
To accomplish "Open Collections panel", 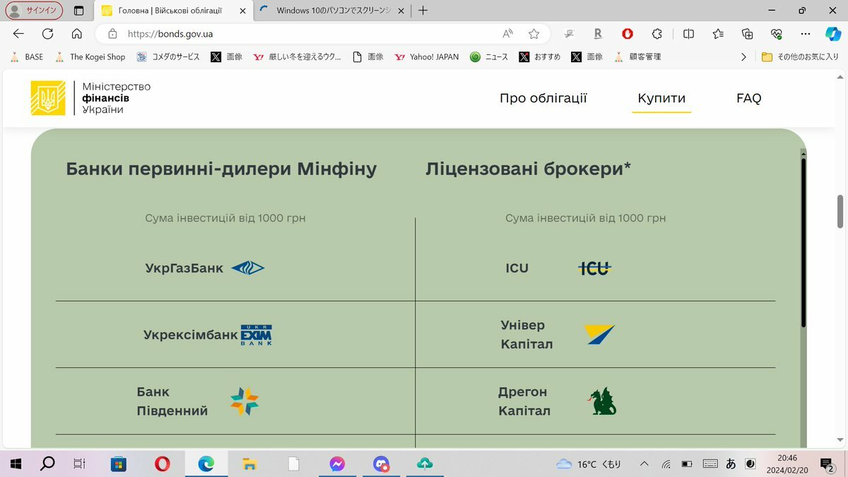I will [748, 33].
